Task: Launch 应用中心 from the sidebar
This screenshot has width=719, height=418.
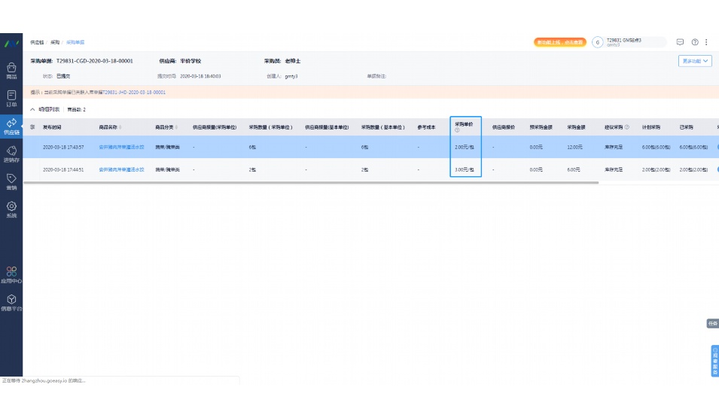Action: [11, 274]
